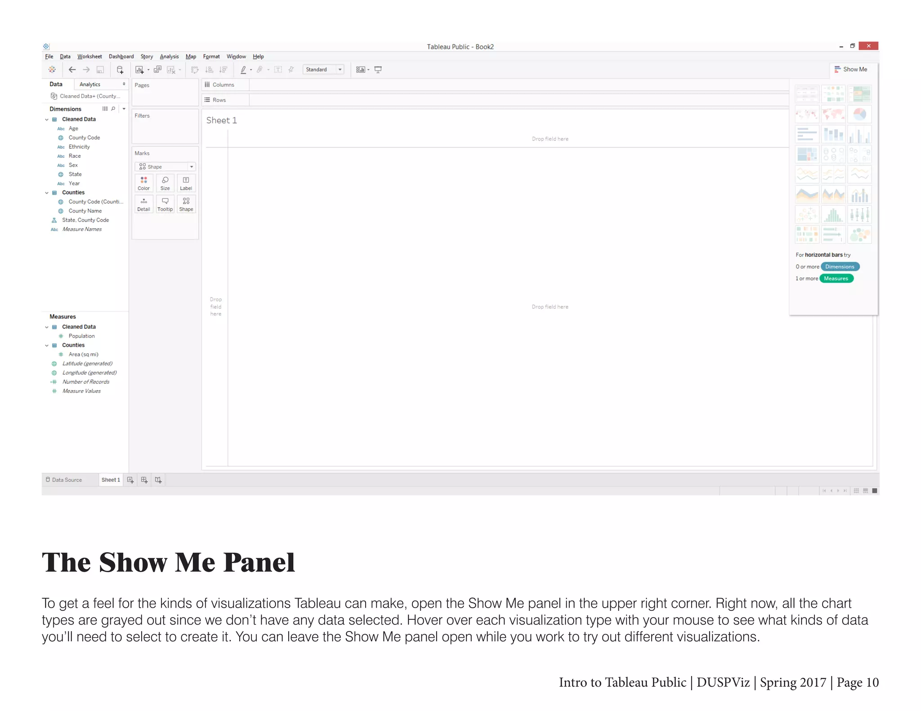921x711 pixels.
Task: Click the Undo back arrow
Action: (72, 70)
